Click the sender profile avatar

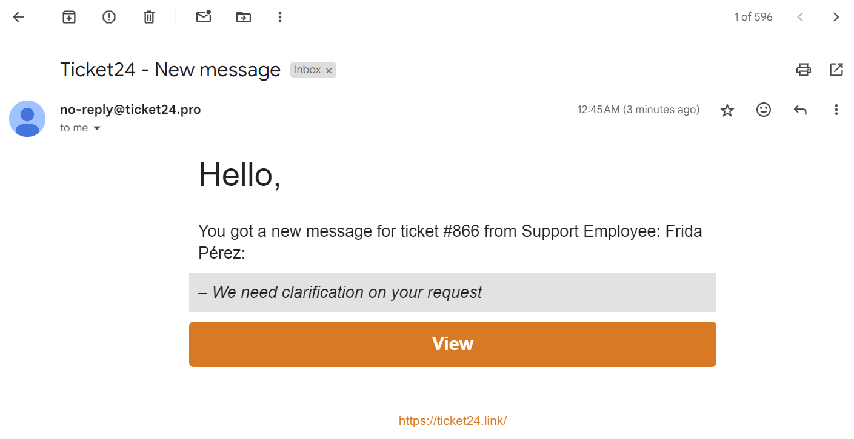coord(27,119)
